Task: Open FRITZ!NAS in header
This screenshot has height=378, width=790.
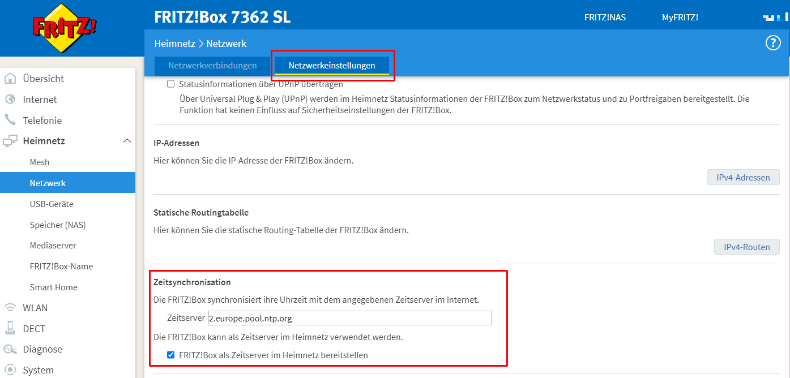Action: [x=605, y=18]
